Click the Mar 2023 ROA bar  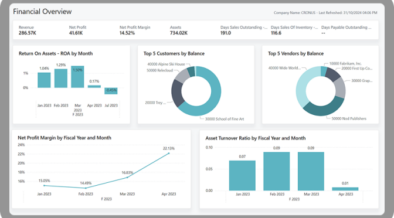click(x=77, y=77)
